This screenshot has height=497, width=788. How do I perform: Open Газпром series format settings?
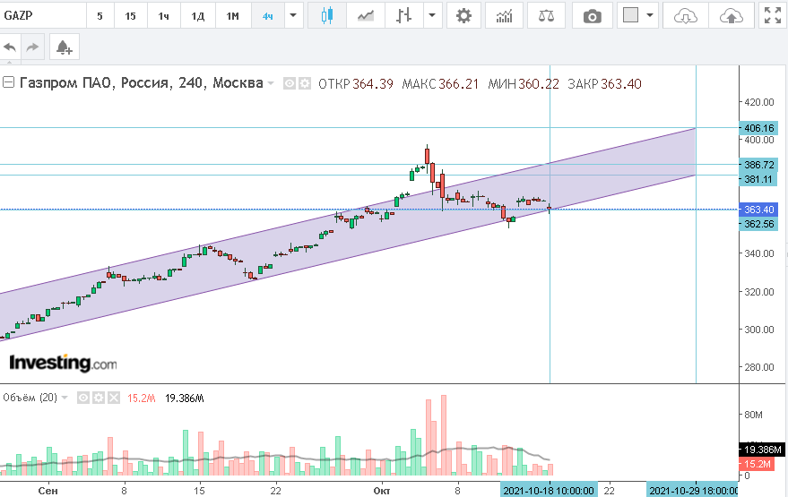(305, 83)
